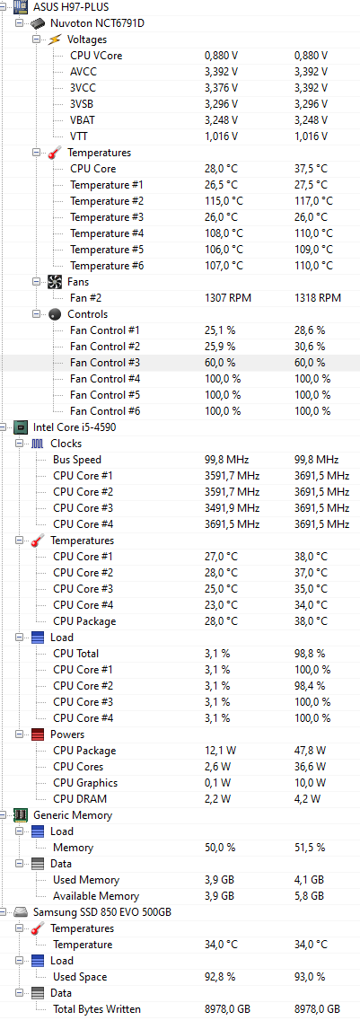Click the black Controls circle icon

click(56, 314)
